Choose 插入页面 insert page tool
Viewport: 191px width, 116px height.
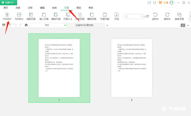44,16
